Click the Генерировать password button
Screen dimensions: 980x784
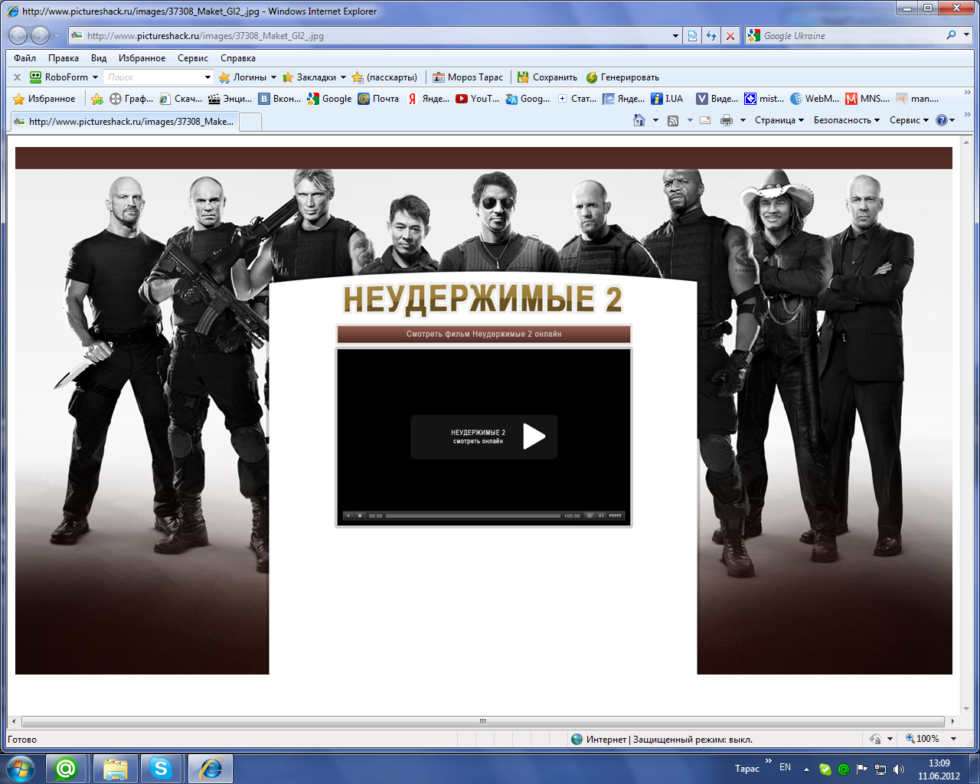click(x=622, y=77)
